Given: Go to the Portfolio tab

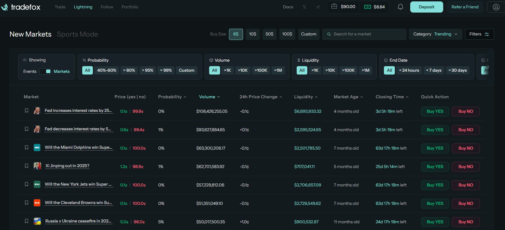Looking at the screenshot, I should click(x=130, y=7).
